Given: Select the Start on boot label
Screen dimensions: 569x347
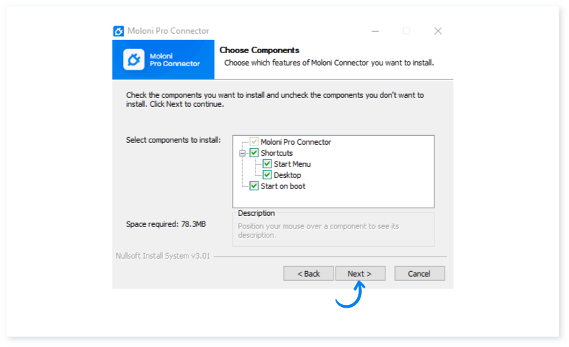Looking at the screenshot, I should [283, 186].
